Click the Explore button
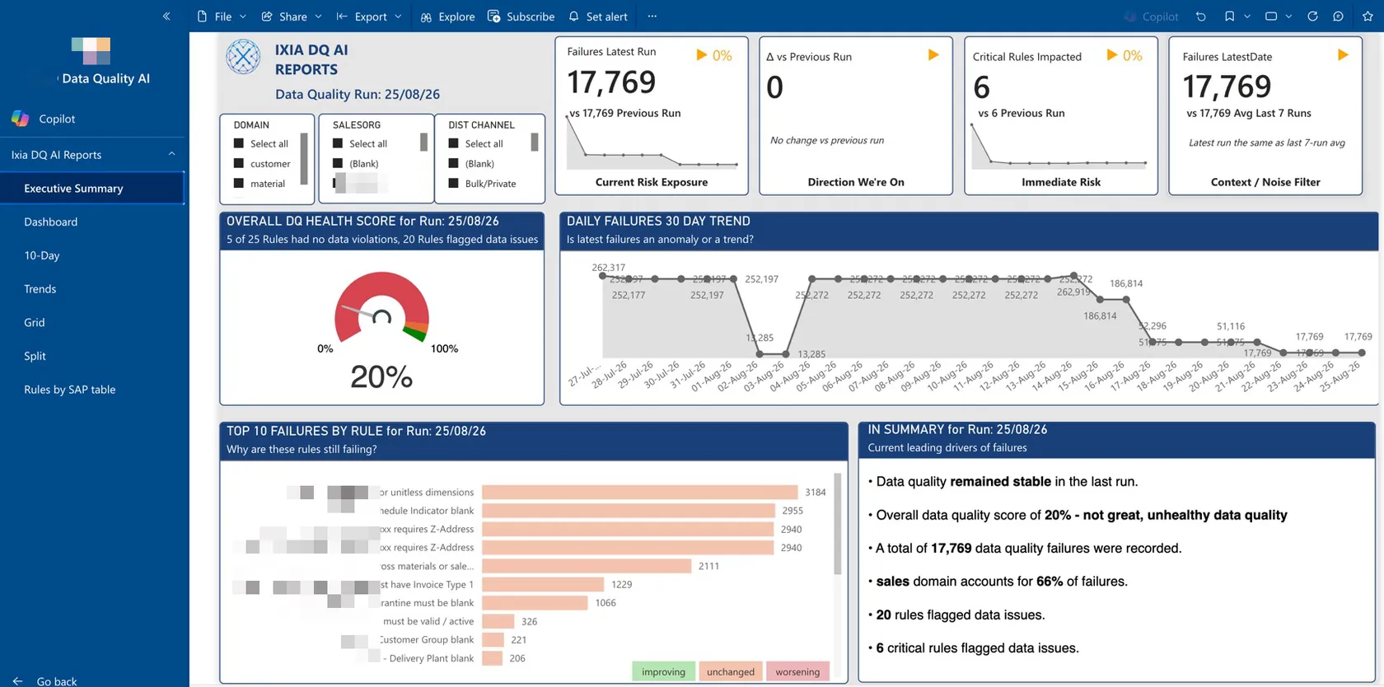This screenshot has width=1384, height=687. point(447,16)
